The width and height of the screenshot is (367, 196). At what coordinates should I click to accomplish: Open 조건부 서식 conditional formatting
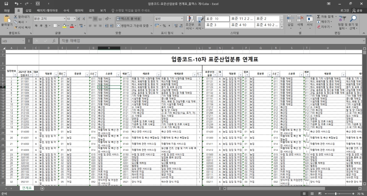click(190, 22)
